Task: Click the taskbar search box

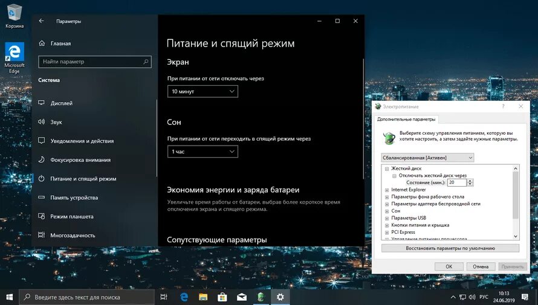Action: [x=86, y=297]
